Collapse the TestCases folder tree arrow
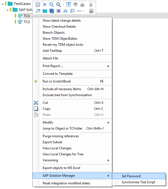168x189 pixels. click(x=2, y=4)
